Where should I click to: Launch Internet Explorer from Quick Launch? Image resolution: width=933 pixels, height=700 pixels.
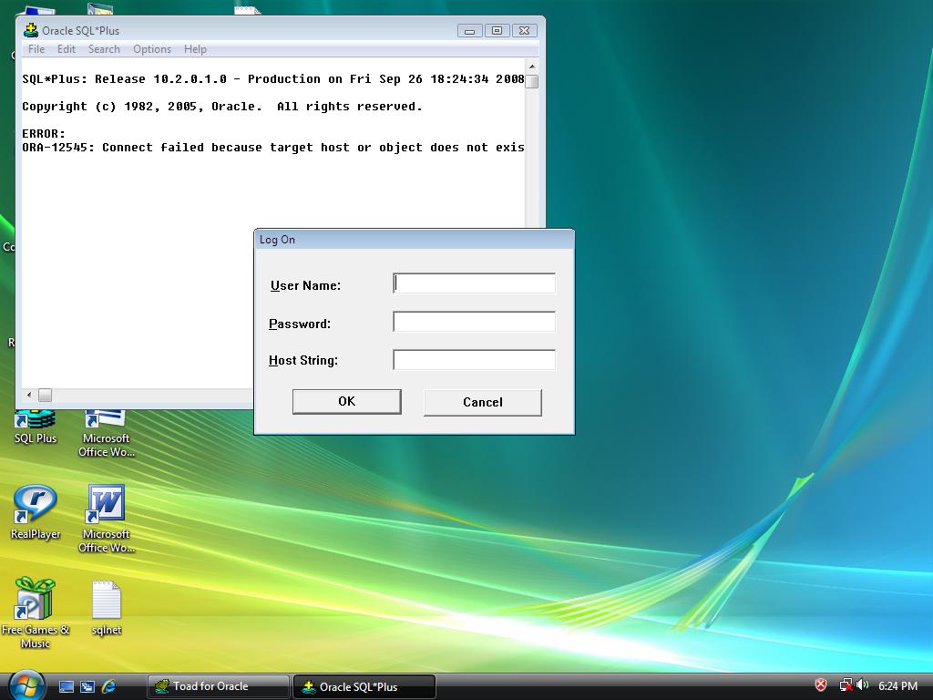[x=109, y=686]
